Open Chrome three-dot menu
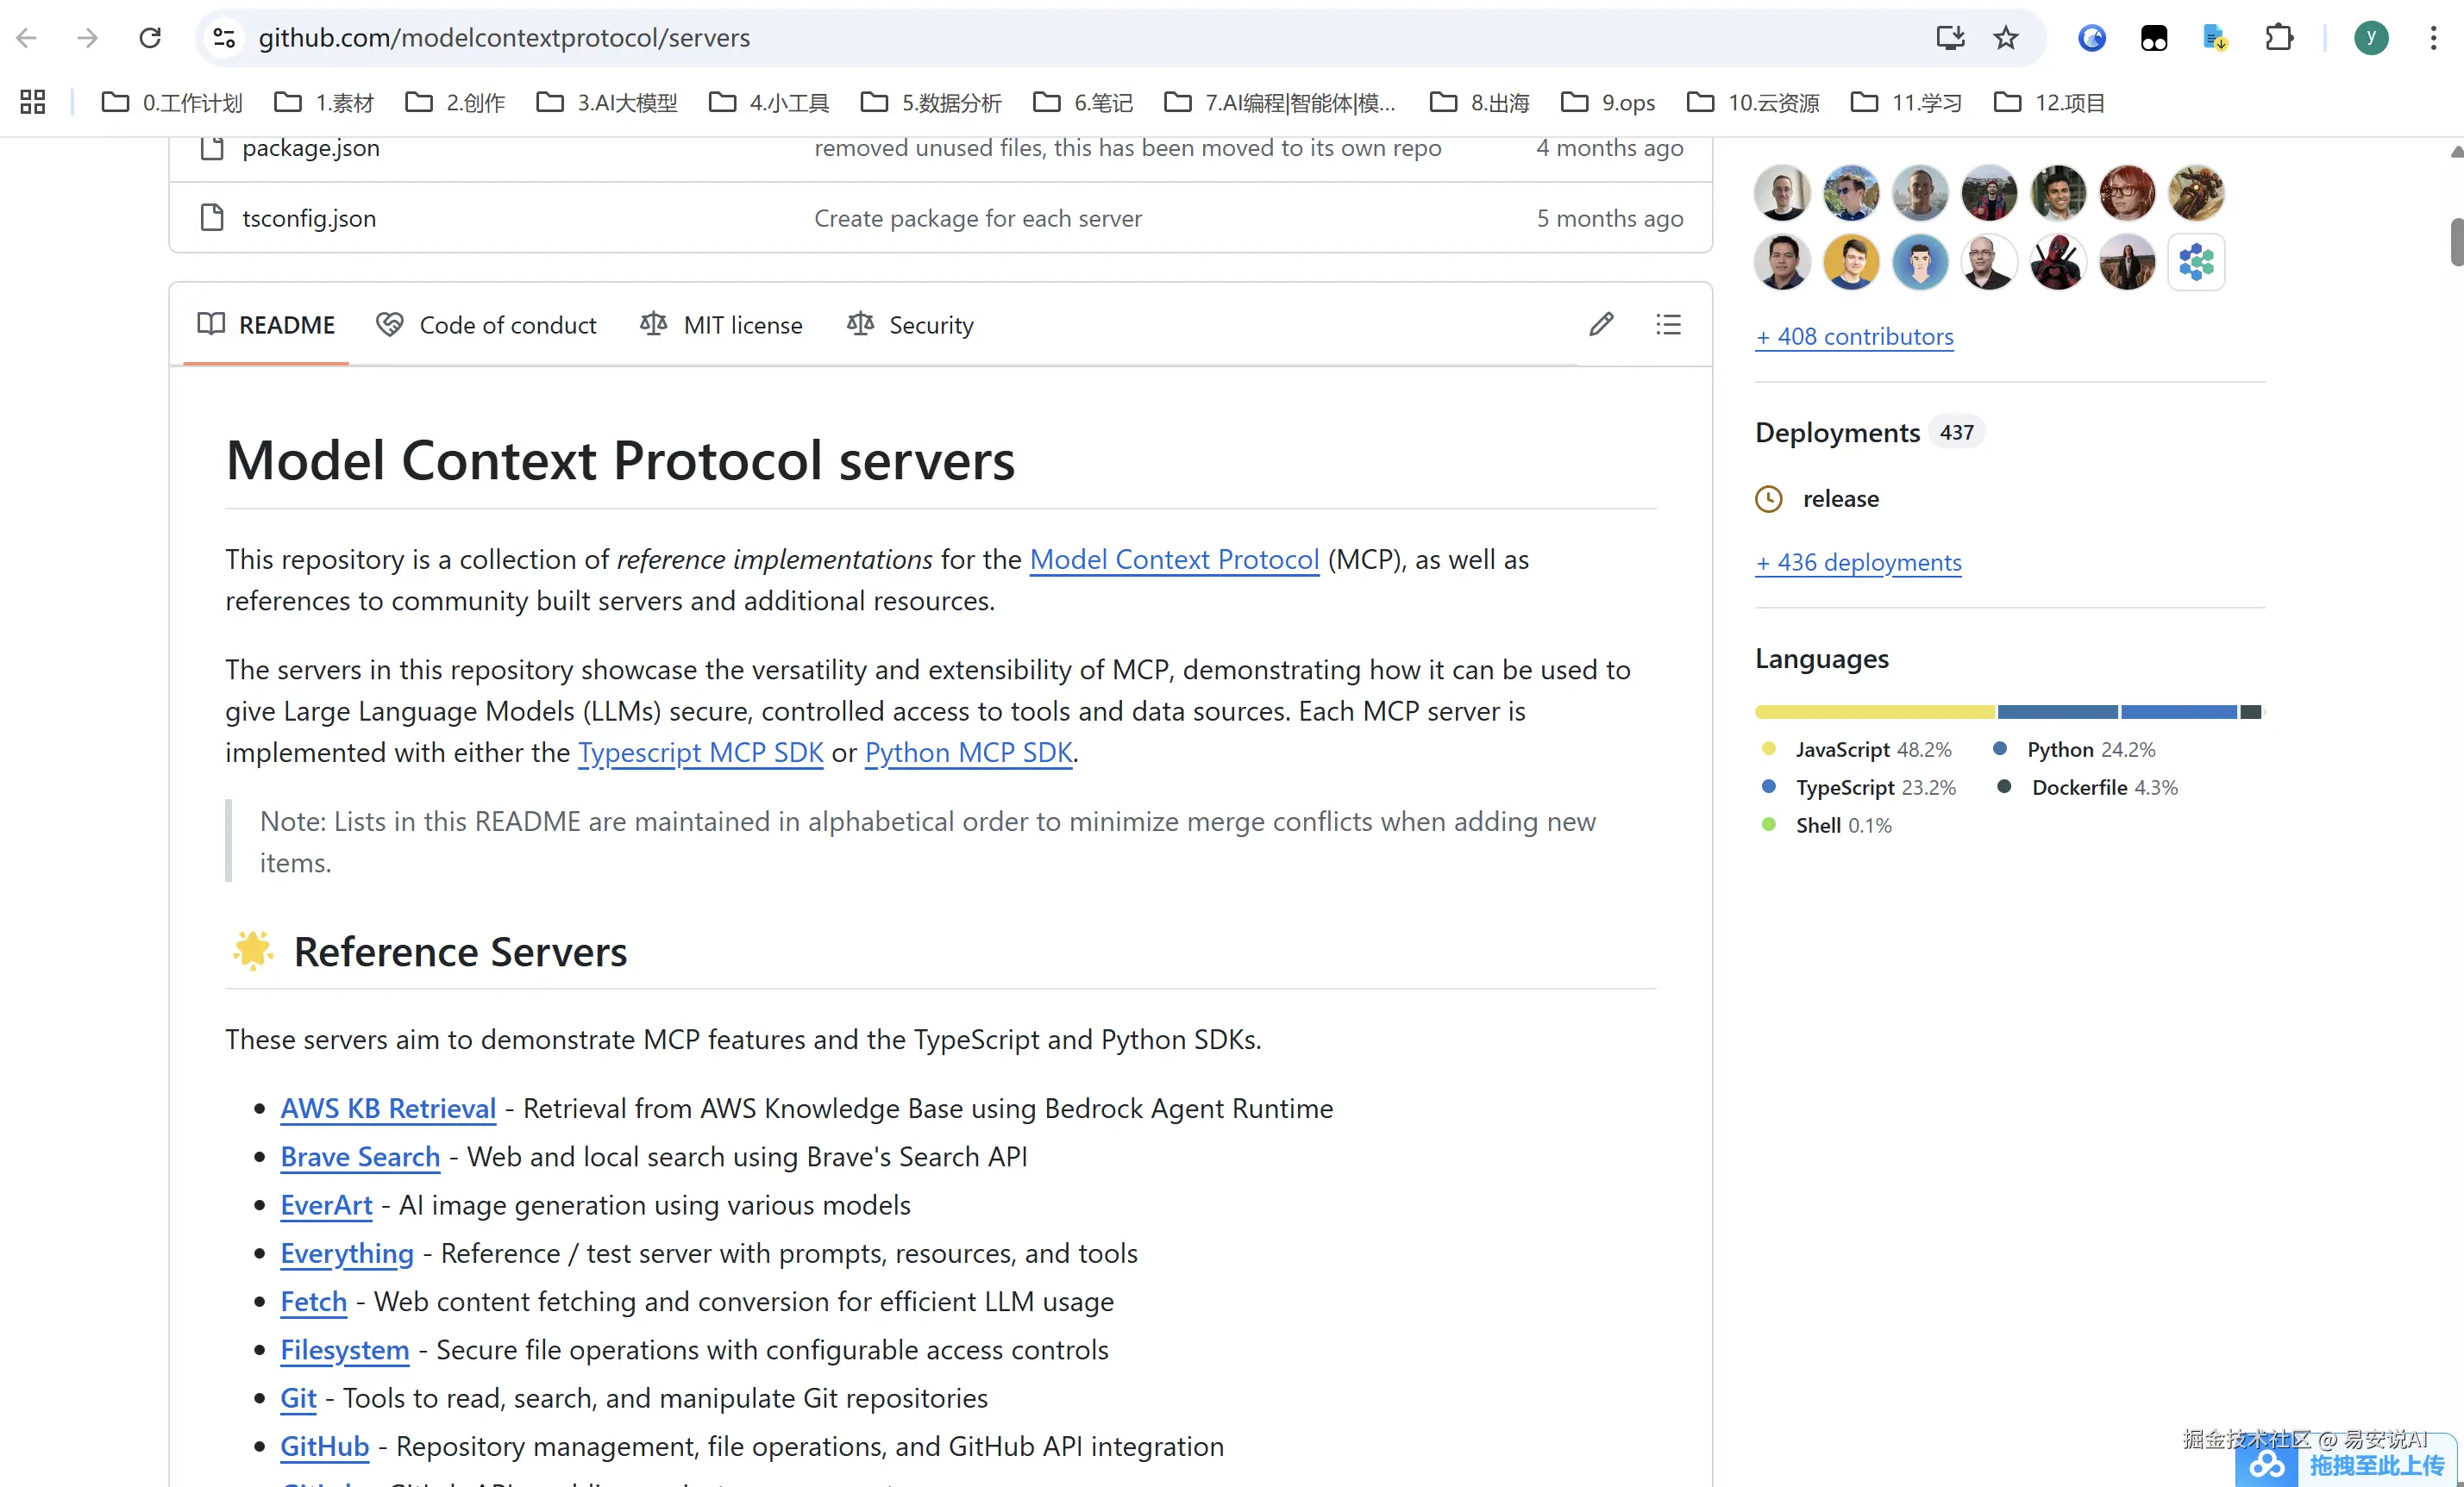This screenshot has width=2464, height=1487. [2433, 38]
